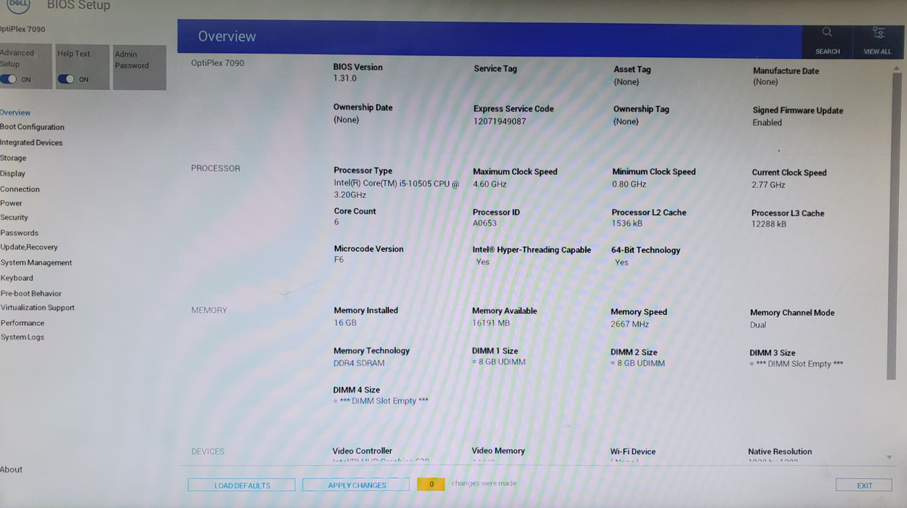
Task: Open System Logs section
Action: [x=23, y=337]
